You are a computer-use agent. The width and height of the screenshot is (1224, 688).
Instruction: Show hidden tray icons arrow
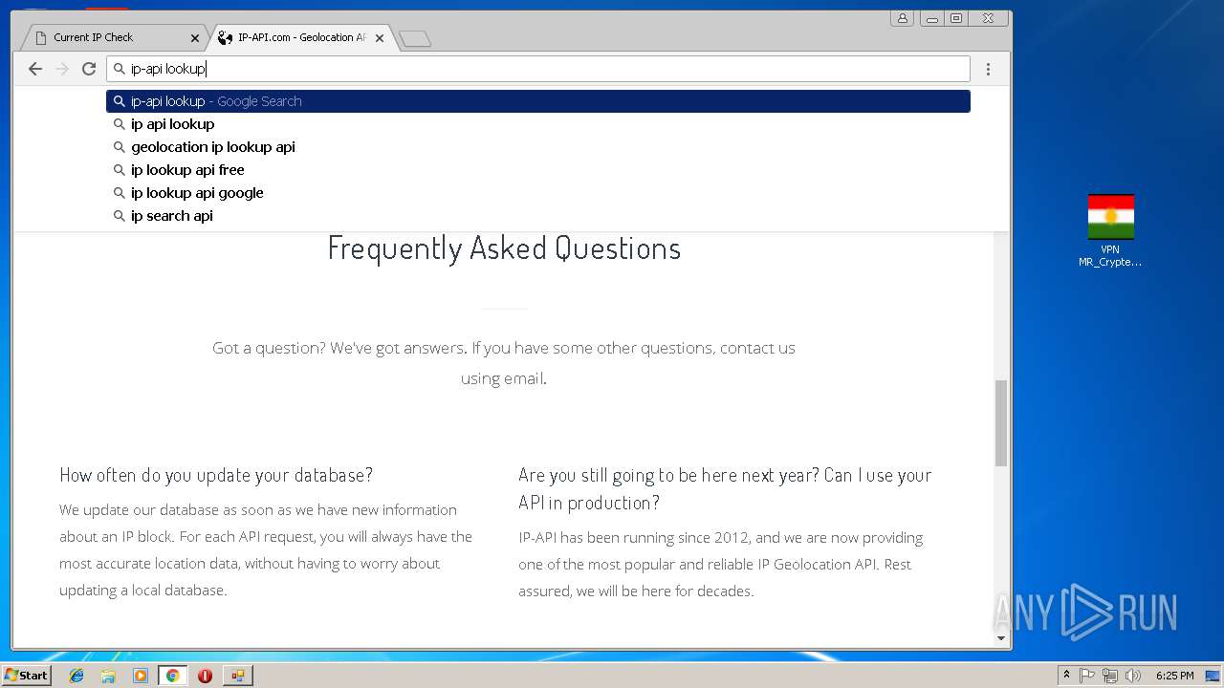(x=1066, y=675)
